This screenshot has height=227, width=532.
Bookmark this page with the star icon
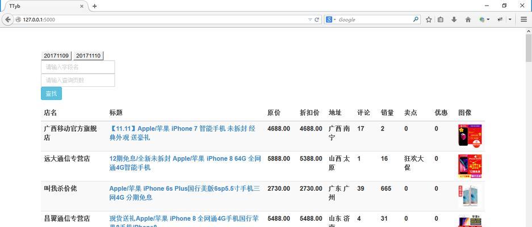pyautogui.click(x=429, y=20)
